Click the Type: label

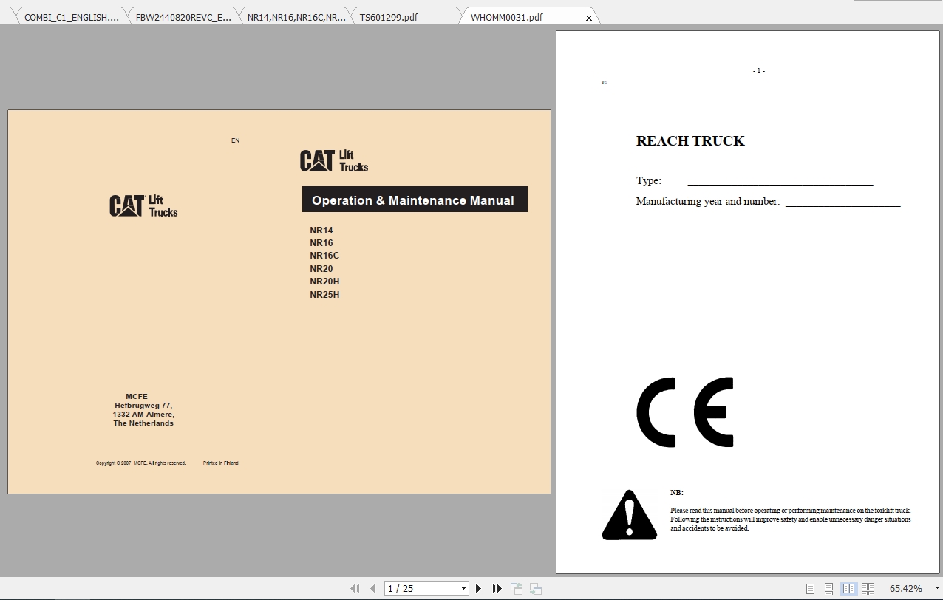[x=649, y=181]
